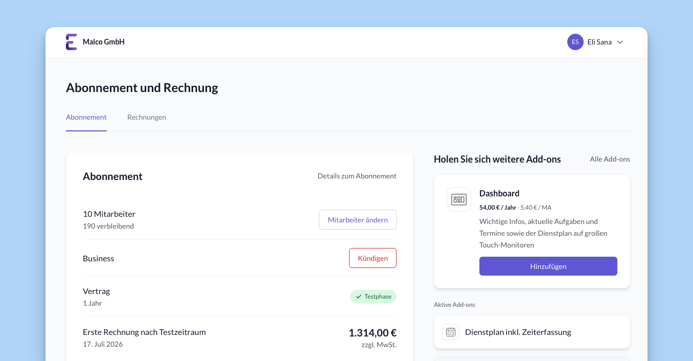
Task: Add the Dashboard add-on via Hinzufügen
Action: pos(548,266)
